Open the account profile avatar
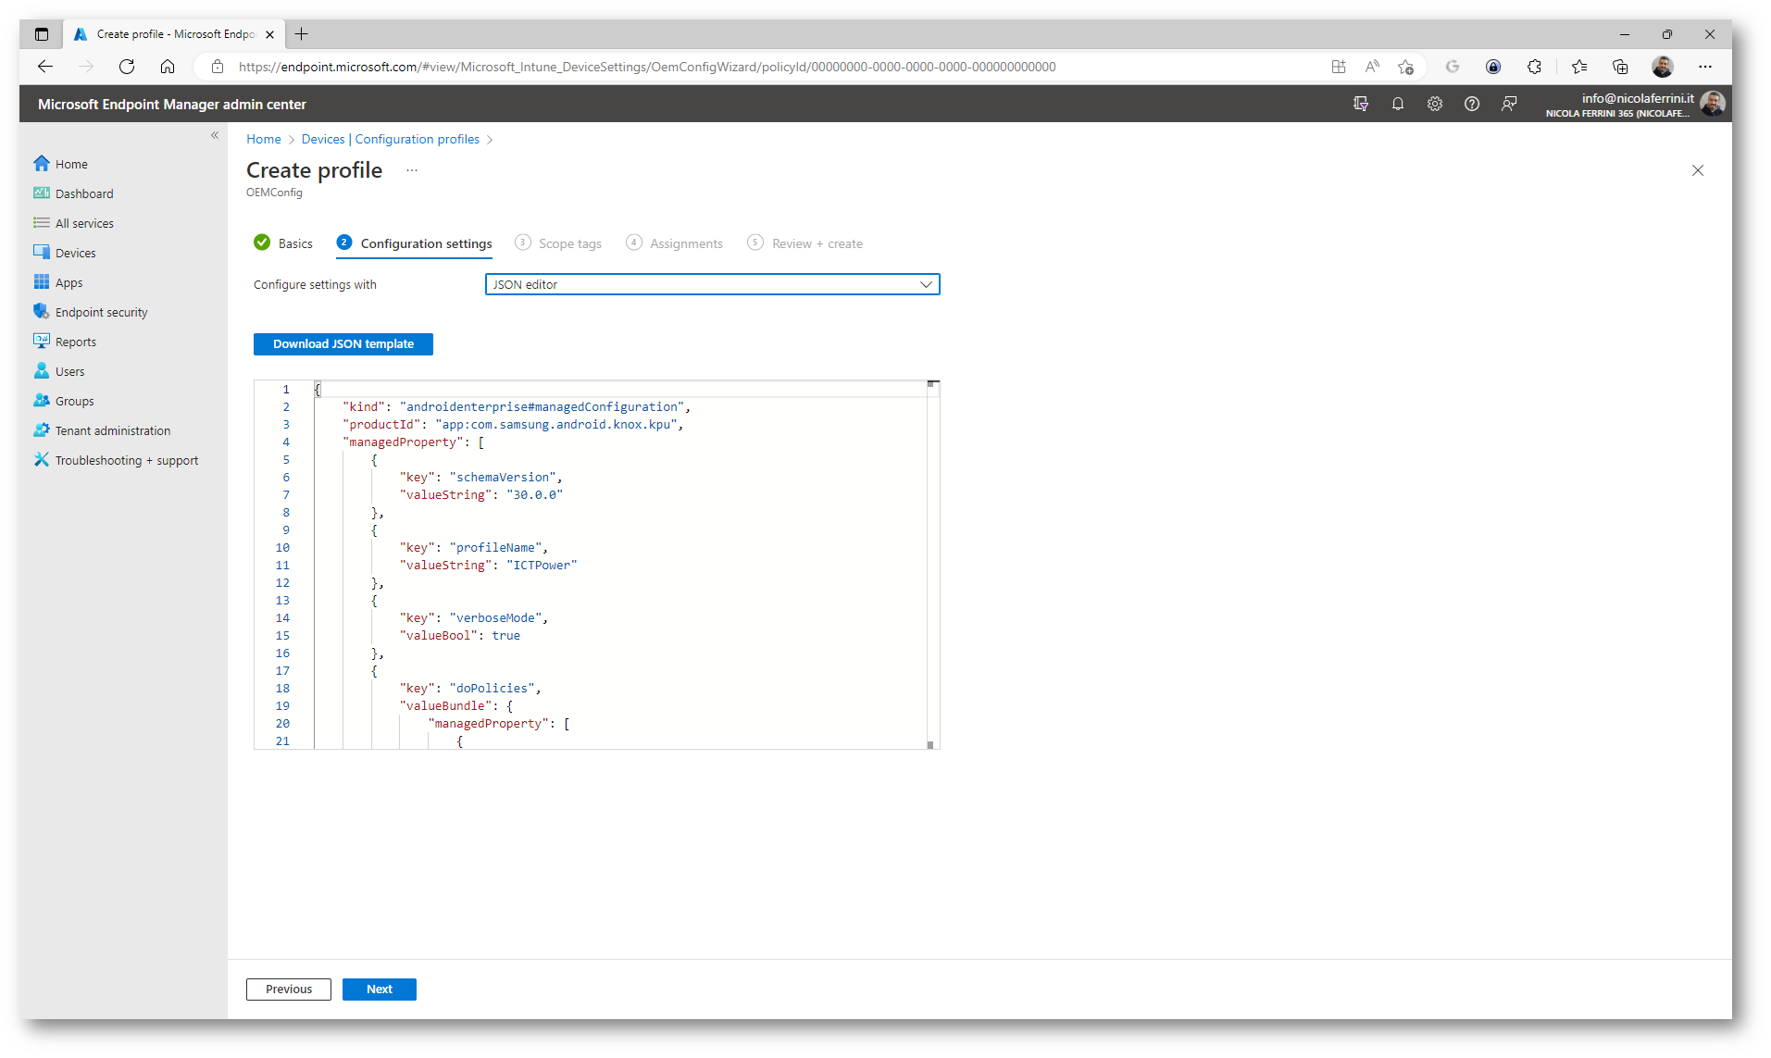Screen dimensions: 1771x1058 point(1713,104)
